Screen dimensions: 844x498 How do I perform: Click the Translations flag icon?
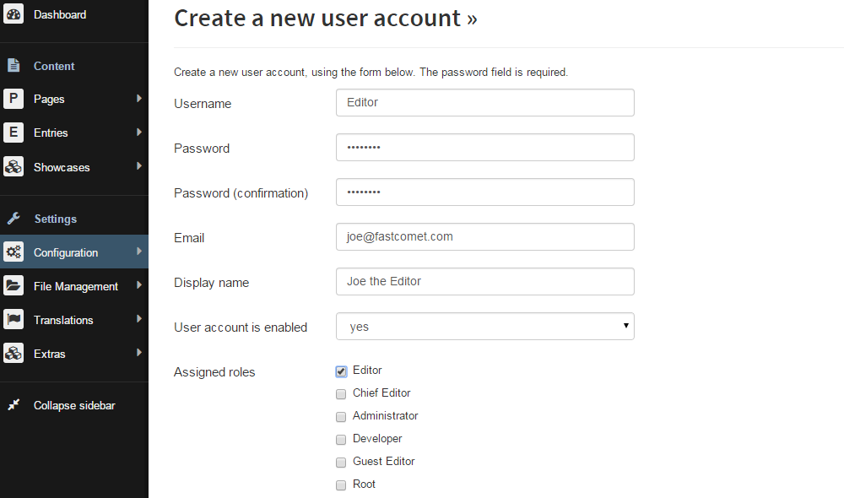coord(14,320)
